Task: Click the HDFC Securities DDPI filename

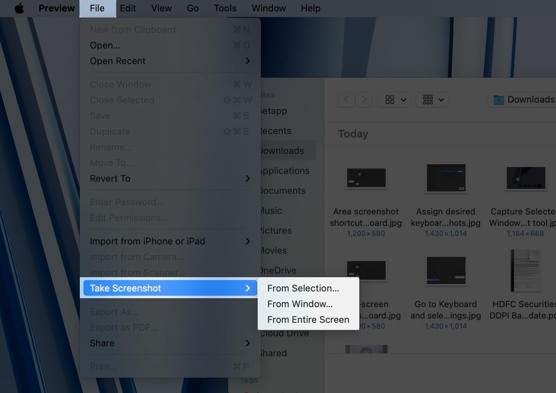Action: click(x=523, y=310)
